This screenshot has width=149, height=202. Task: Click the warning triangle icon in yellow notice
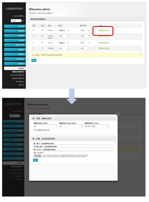click(33, 55)
